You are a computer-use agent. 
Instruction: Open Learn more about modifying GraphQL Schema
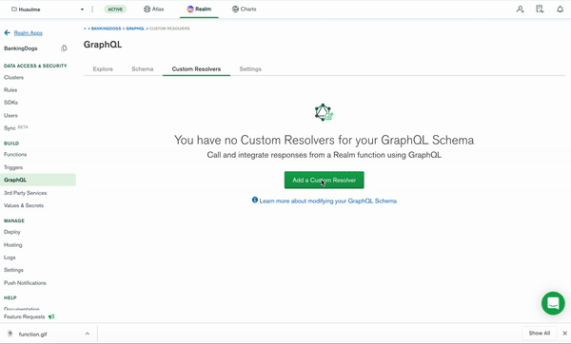point(327,201)
